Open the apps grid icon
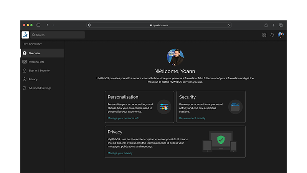Image resolution: width=307 pixels, height=173 pixels. point(264,35)
